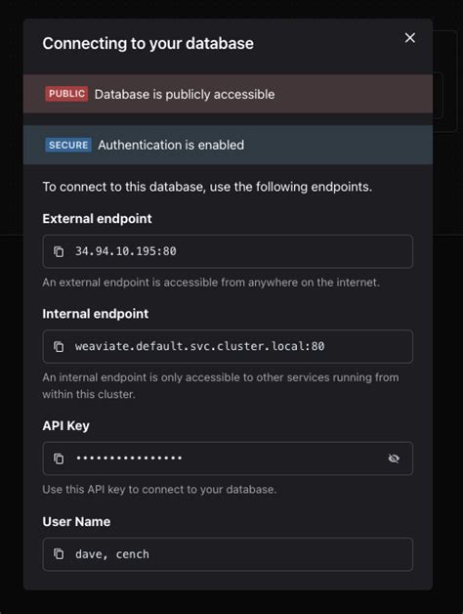
Task: Click the PUBLIC badge label
Action: (66, 94)
